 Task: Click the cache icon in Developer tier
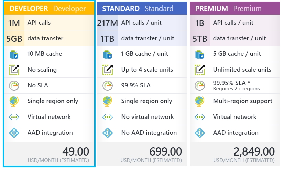(x=14, y=54)
